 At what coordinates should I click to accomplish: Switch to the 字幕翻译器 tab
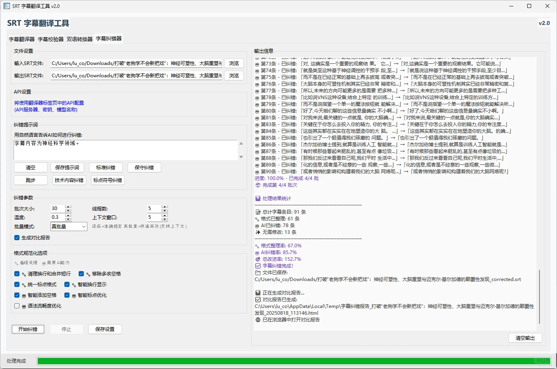coord(22,39)
